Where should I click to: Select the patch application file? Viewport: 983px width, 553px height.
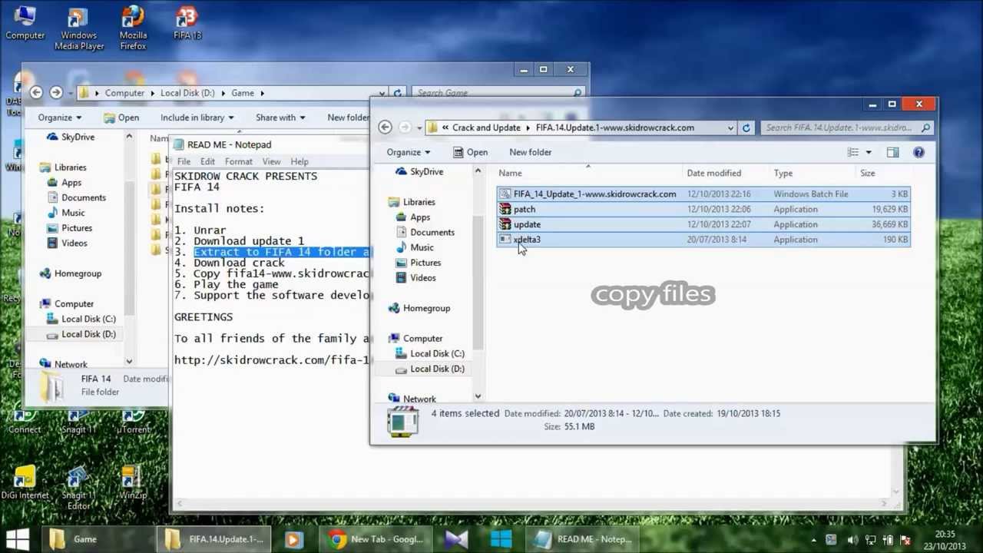(703, 209)
